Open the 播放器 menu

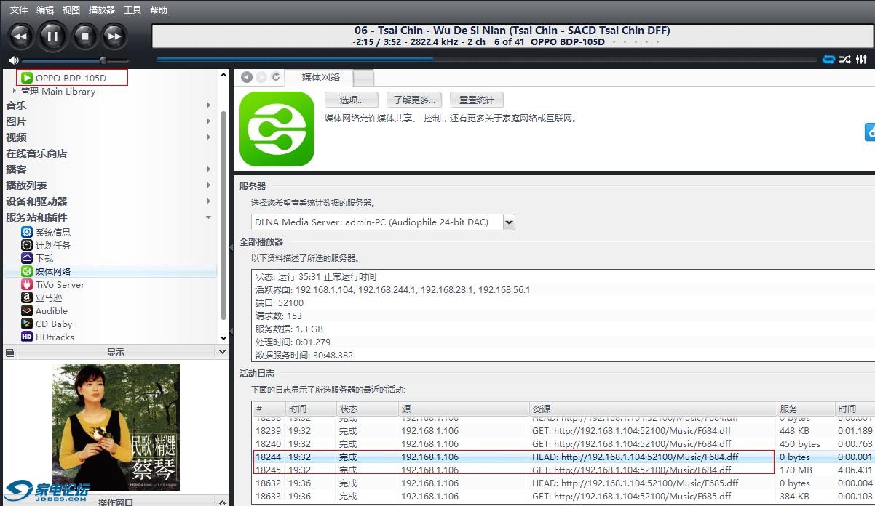102,10
